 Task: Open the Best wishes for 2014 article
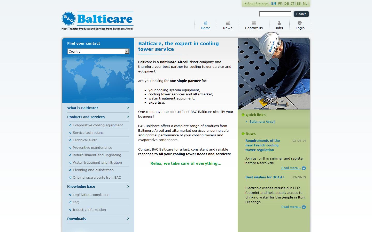coord(265,177)
